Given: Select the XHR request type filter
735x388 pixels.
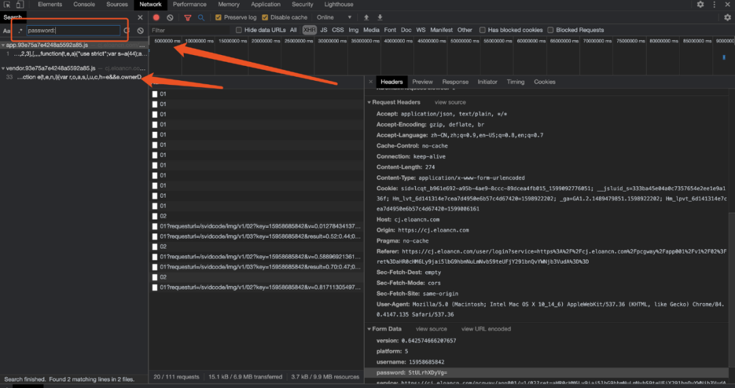Looking at the screenshot, I should (310, 30).
